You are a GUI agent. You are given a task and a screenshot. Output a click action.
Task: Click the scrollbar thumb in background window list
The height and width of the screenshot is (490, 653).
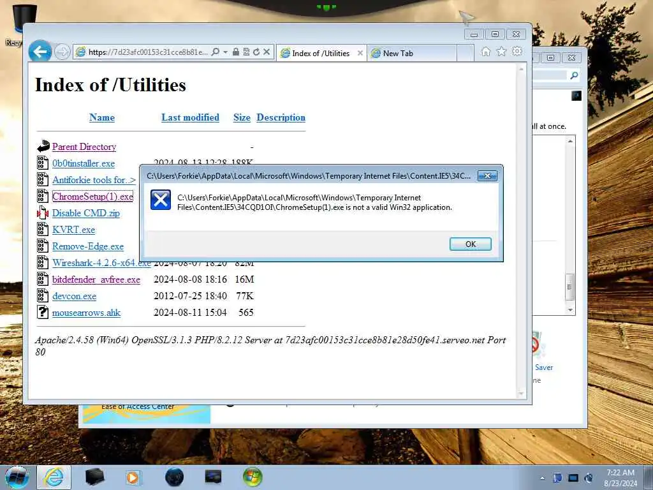click(569, 287)
